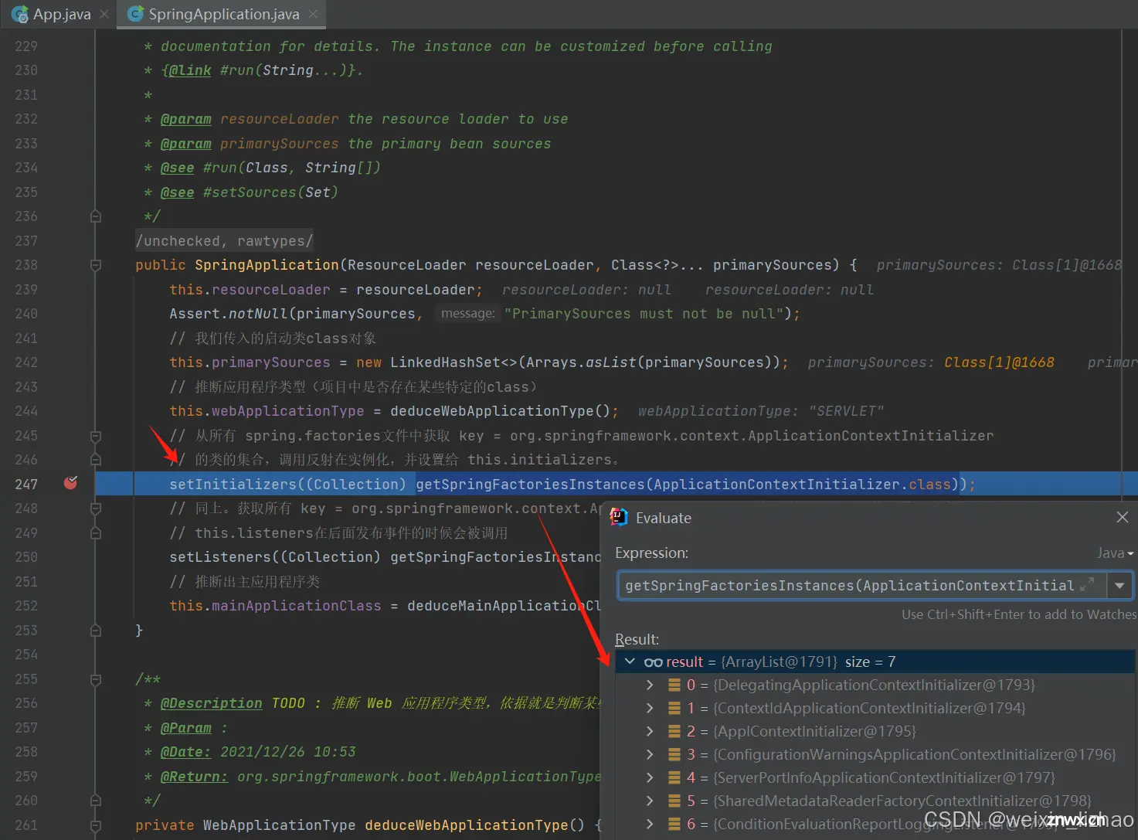Expand element 0 DelegatingApplicationContextInitializer
The width and height of the screenshot is (1138, 840).
click(650, 685)
